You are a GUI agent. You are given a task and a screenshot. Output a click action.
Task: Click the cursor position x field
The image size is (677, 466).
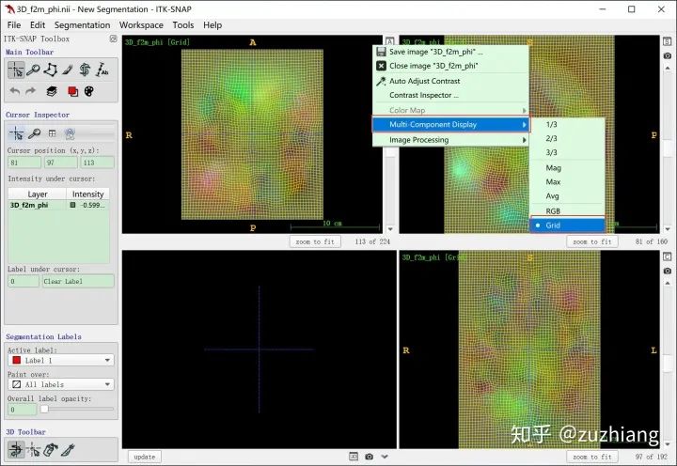click(24, 163)
